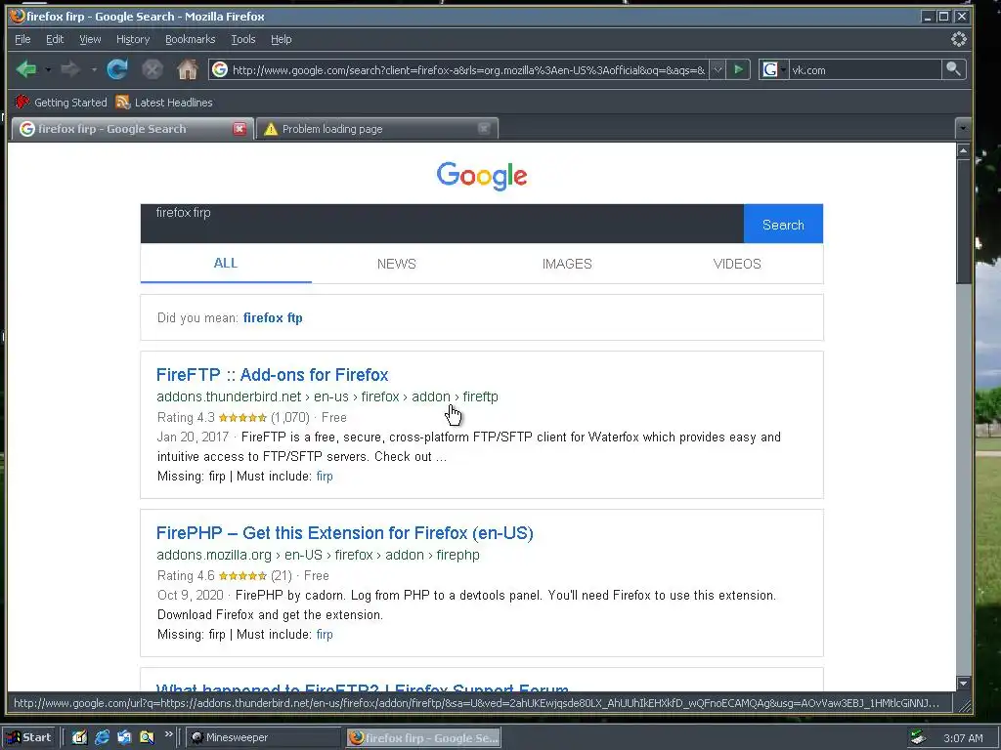Click the 3:07 AM clock
Screen dimensions: 1001x750
pos(963,738)
